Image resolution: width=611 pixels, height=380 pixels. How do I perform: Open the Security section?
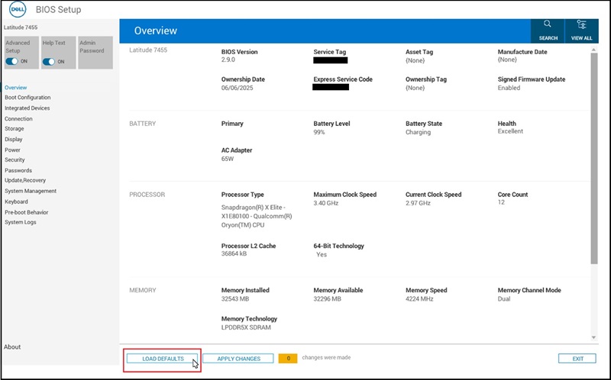coord(15,160)
